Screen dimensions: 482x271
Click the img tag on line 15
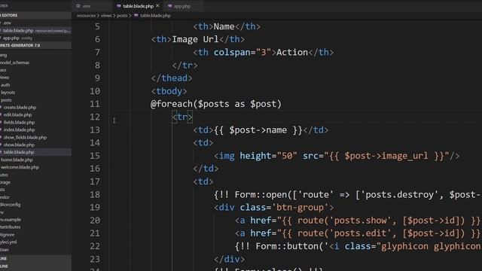pos(224,156)
